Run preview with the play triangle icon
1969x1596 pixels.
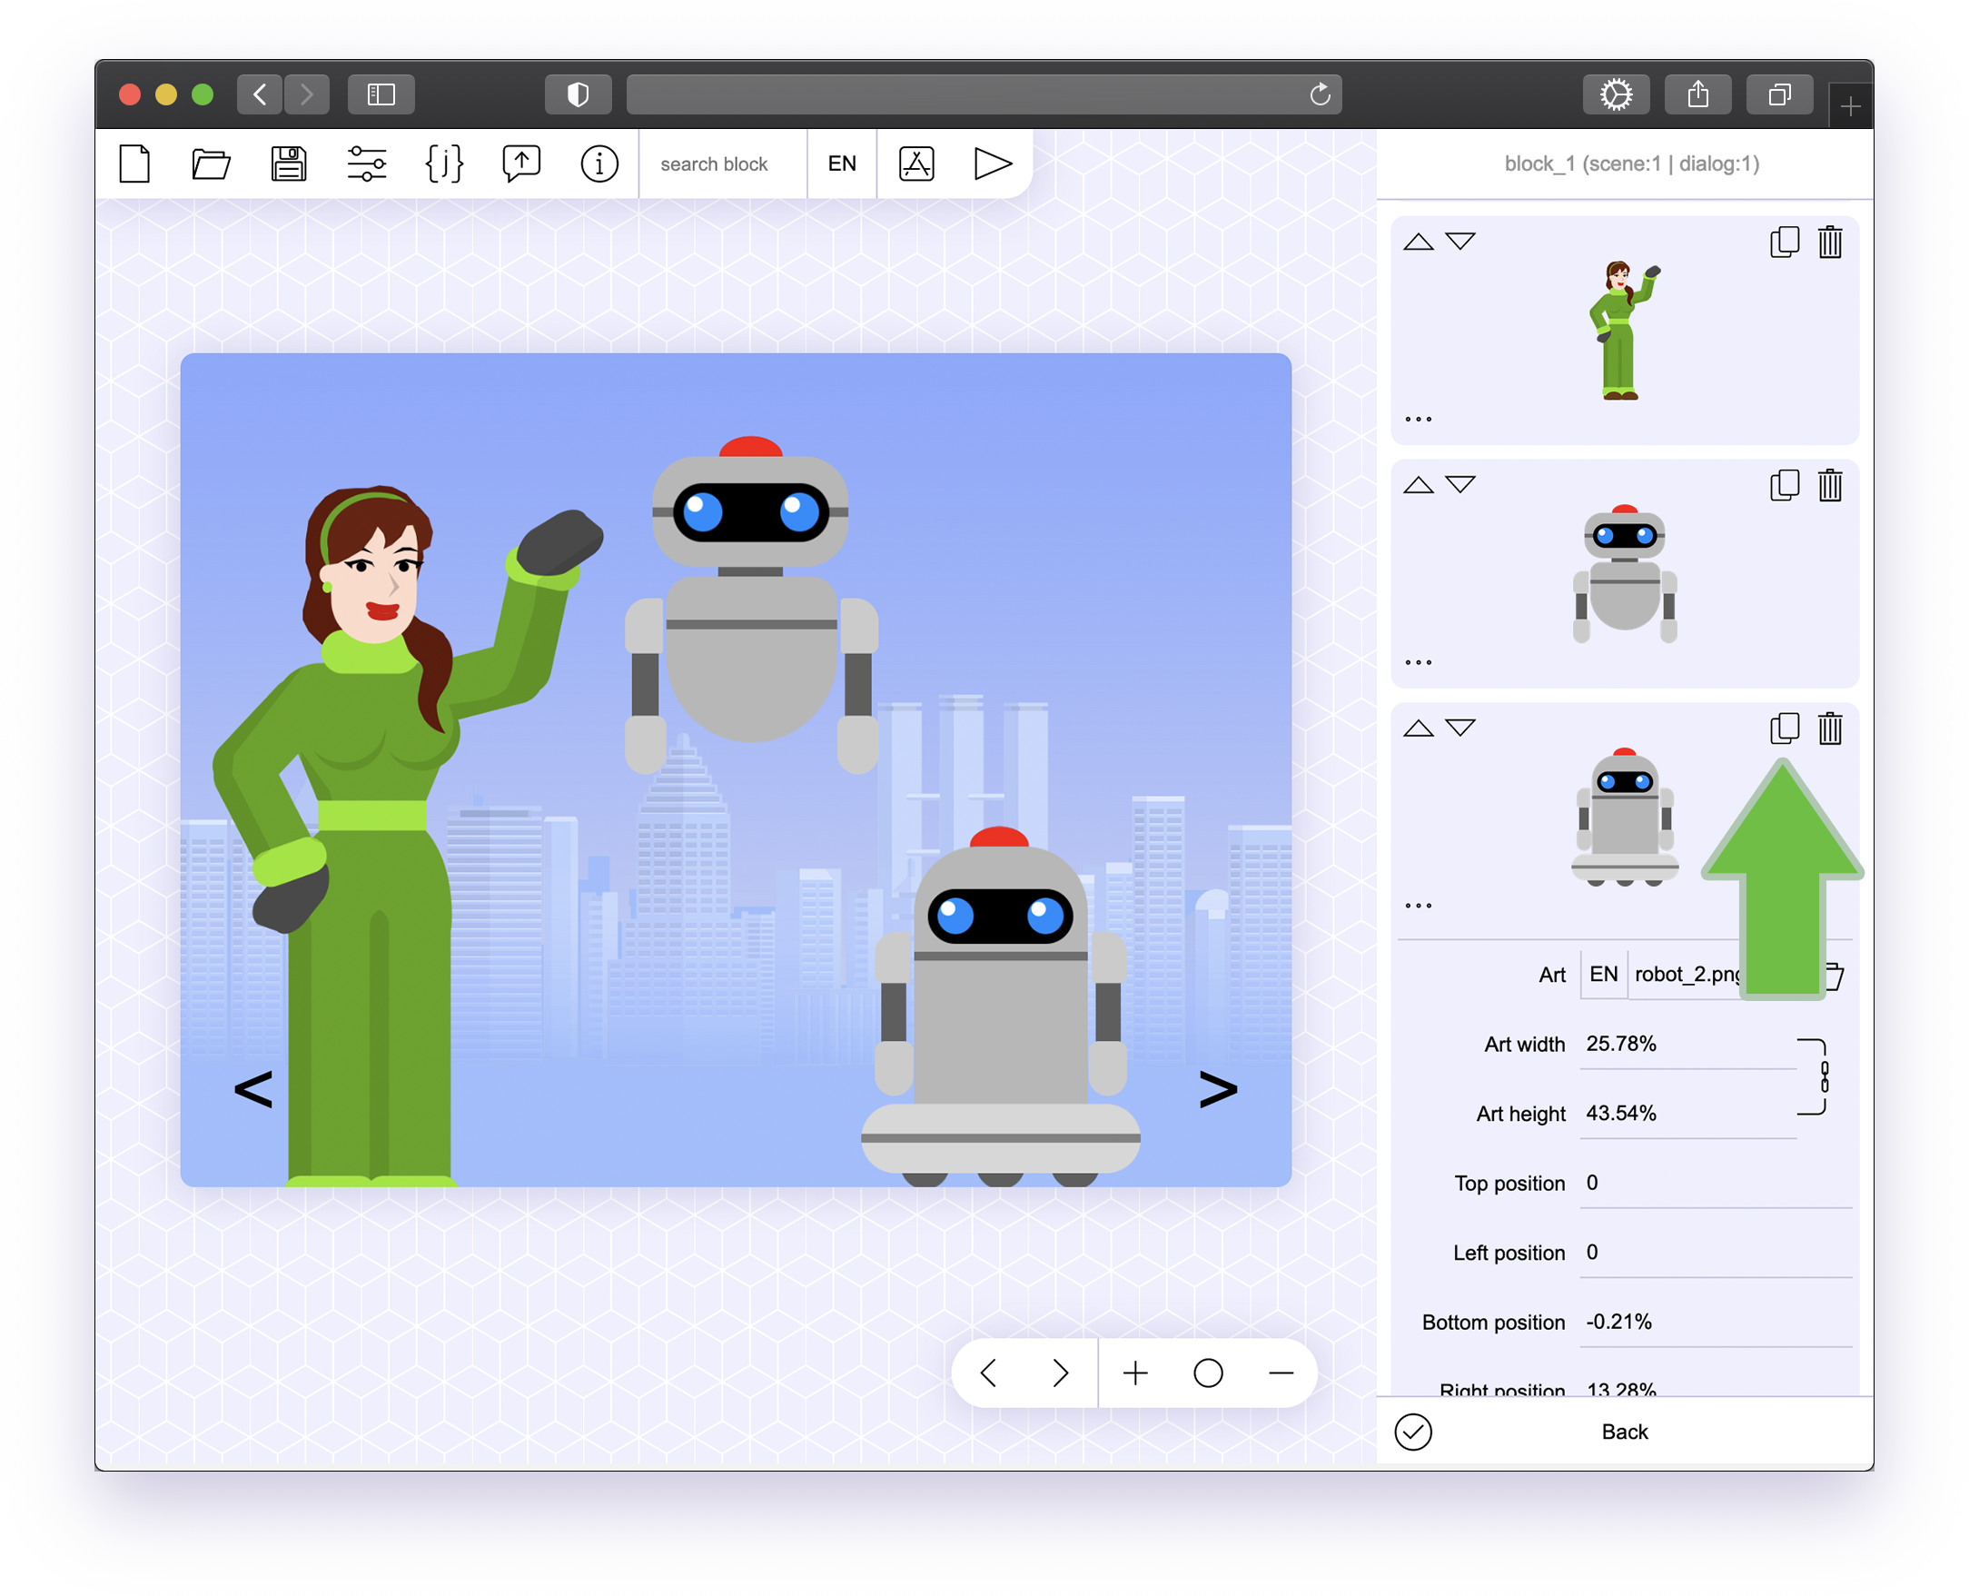[993, 164]
